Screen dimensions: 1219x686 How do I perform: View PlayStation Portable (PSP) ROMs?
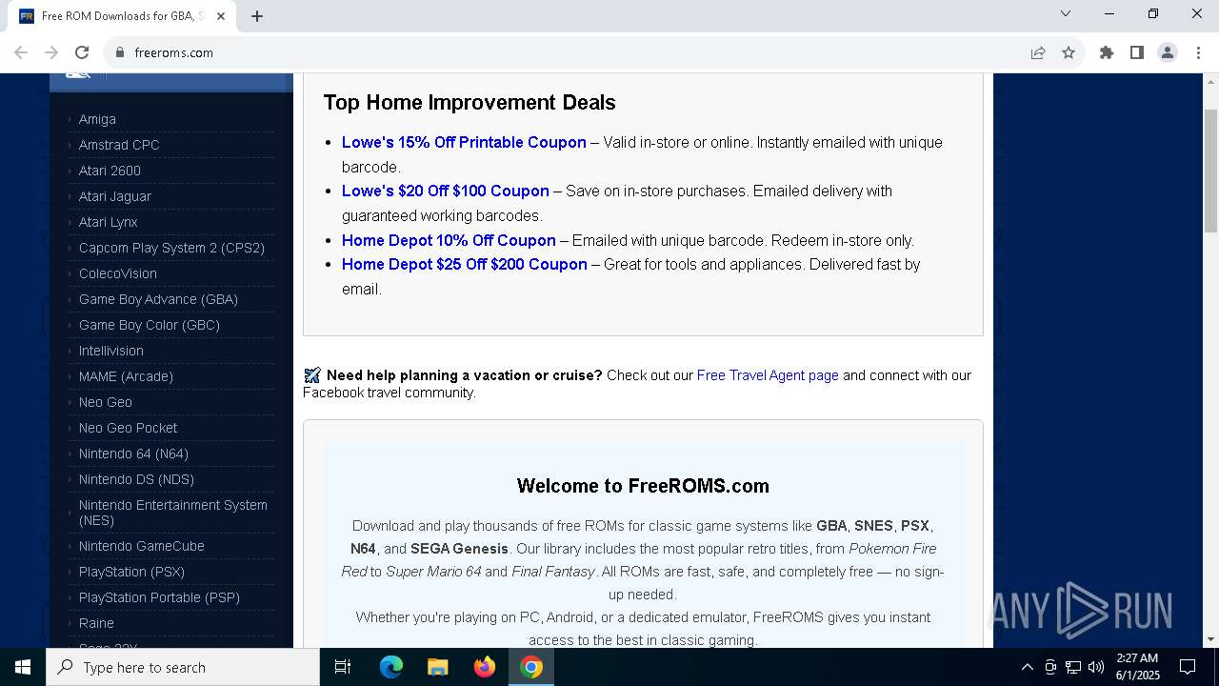(159, 597)
